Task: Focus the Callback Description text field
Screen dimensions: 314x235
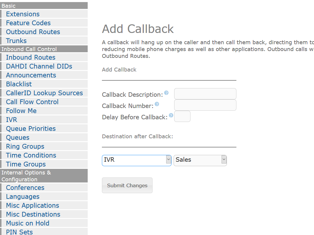Action: pyautogui.click(x=205, y=94)
